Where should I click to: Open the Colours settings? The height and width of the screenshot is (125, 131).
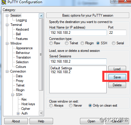click(21, 67)
